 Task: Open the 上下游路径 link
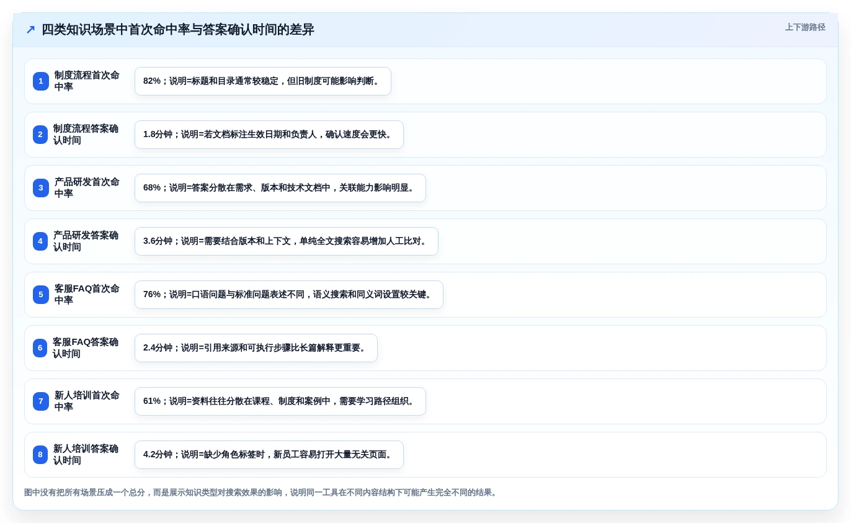click(805, 27)
